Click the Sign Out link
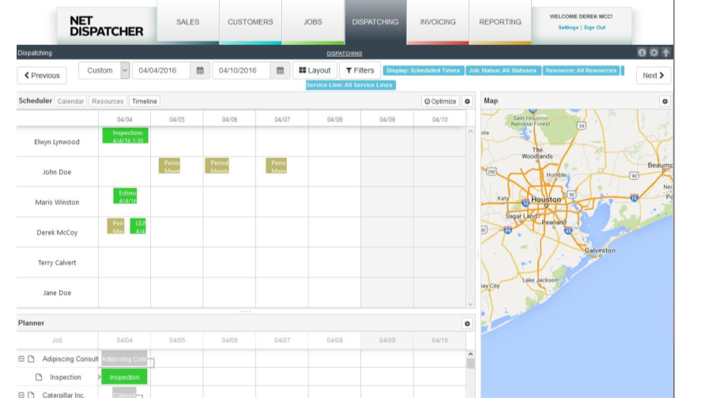 pos(594,28)
